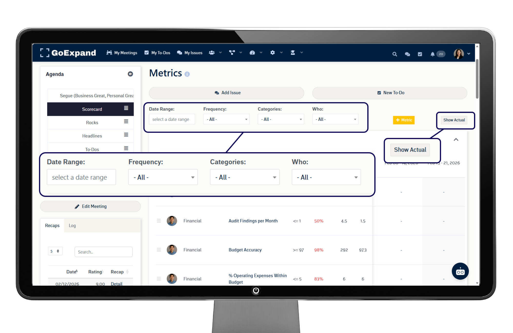
Task: Open the search magnifier icon
Action: [394, 54]
